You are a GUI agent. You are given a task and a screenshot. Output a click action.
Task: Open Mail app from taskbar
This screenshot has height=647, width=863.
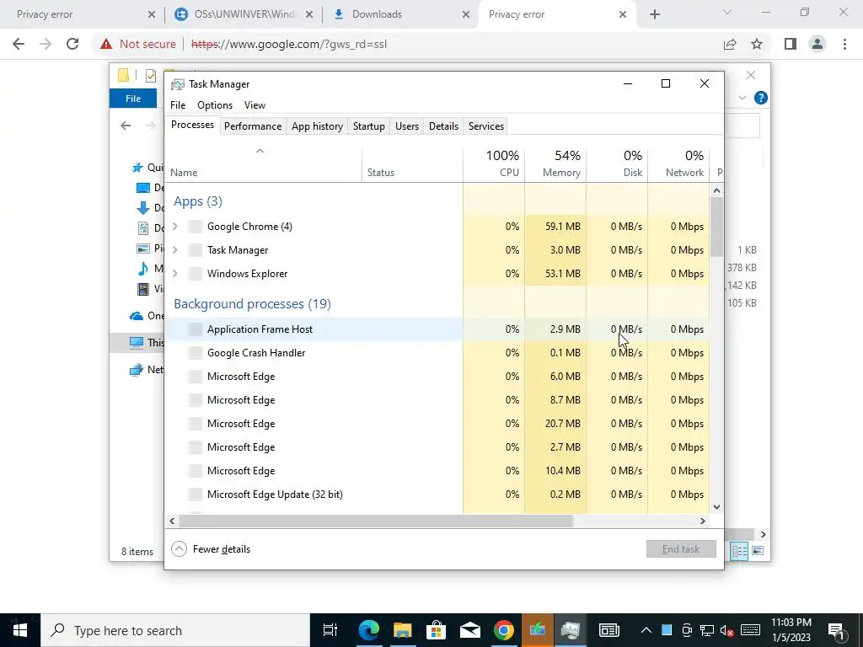click(469, 630)
